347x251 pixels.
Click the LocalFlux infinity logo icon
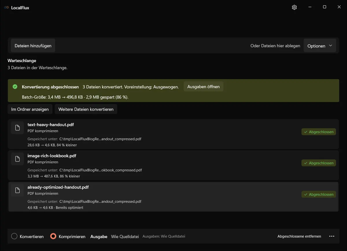(6, 8)
